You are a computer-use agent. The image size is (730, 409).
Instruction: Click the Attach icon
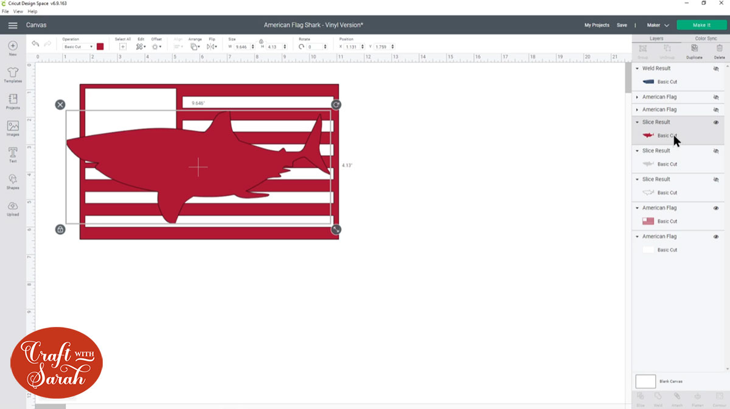click(x=677, y=396)
